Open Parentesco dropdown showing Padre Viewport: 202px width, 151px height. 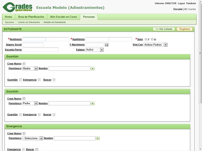pyautogui.click(x=30, y=103)
